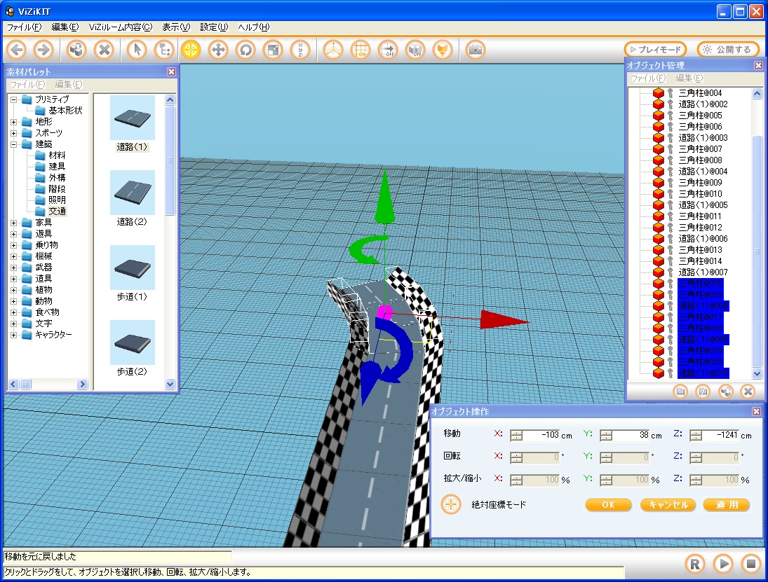Screen dimensions: 768x582
Task: Click the play button at bottom right
Action: [723, 564]
